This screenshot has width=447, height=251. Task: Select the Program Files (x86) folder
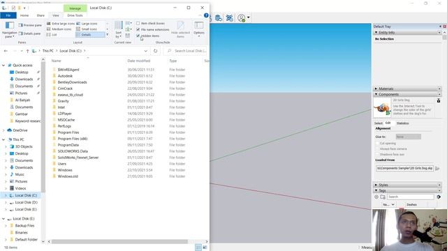[x=73, y=139]
